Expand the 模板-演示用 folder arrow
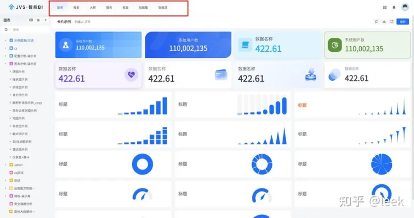 point(6,196)
